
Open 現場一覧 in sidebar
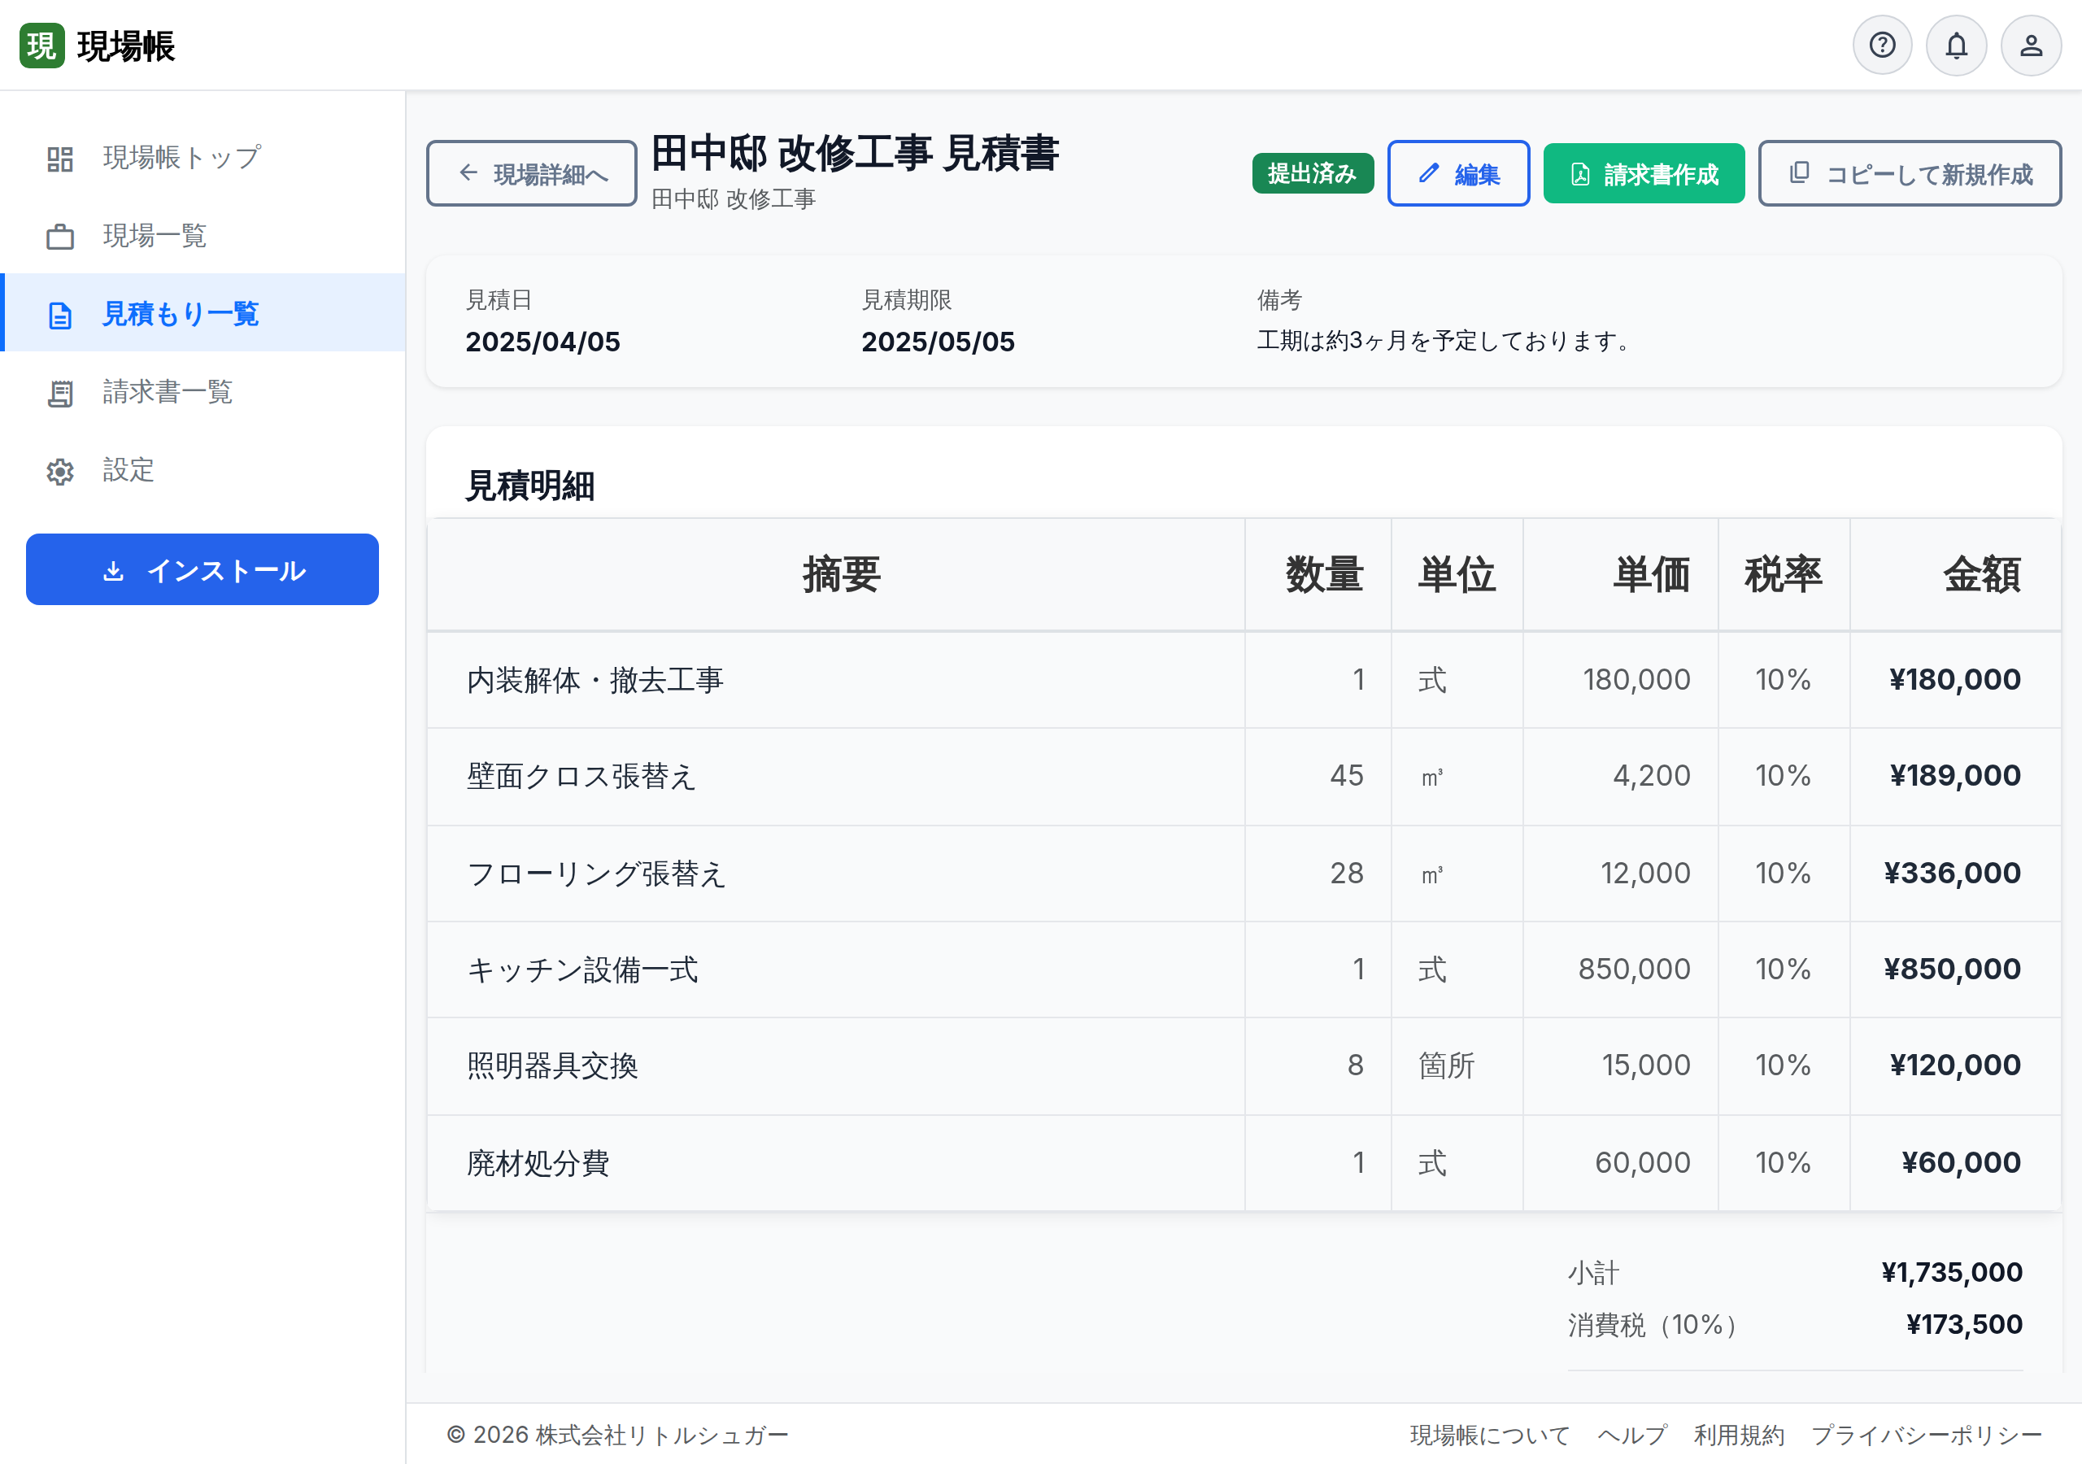tap(203, 236)
